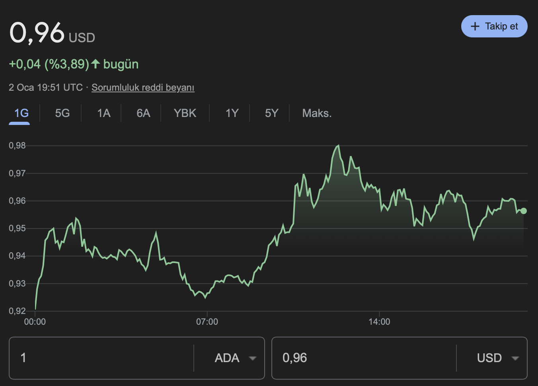The height and width of the screenshot is (386, 538).
Task: Open the USD currency dropdown
Action: coord(497,358)
